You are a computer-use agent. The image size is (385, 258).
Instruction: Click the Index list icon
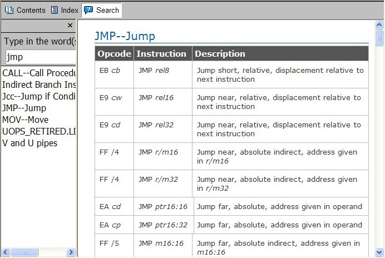55,10
